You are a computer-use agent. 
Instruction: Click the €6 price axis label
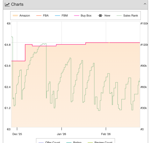click(9, 24)
